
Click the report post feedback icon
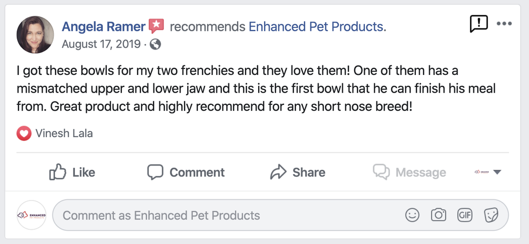478,24
